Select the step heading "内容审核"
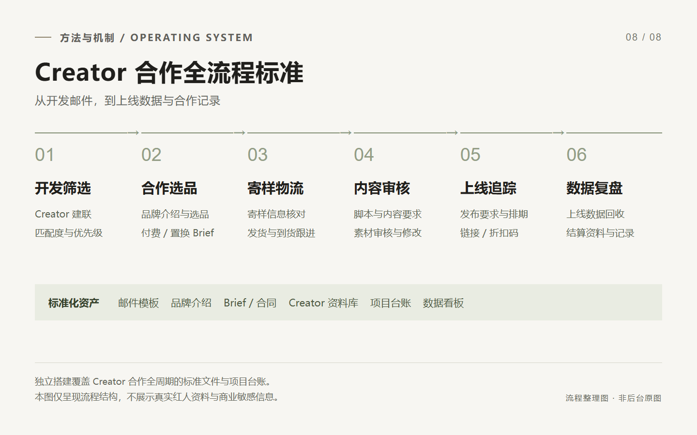This screenshot has width=697, height=435. click(382, 188)
